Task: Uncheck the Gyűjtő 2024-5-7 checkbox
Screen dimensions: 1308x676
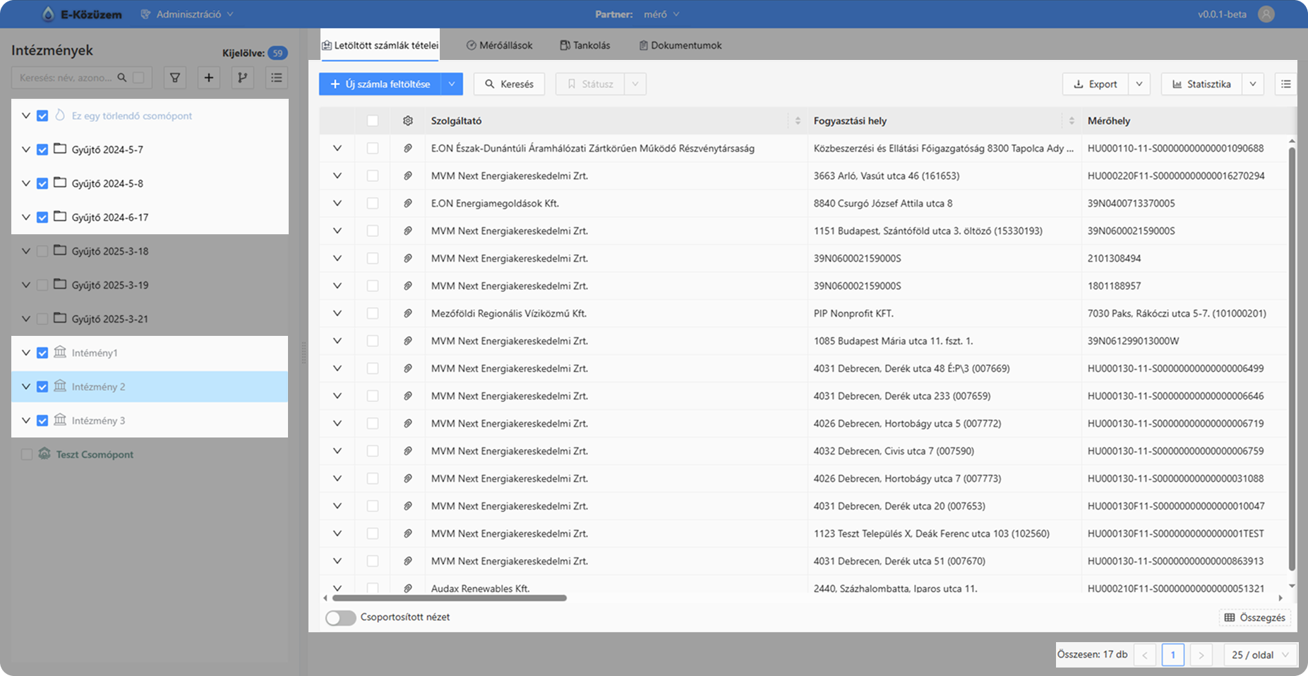Action: tap(42, 150)
